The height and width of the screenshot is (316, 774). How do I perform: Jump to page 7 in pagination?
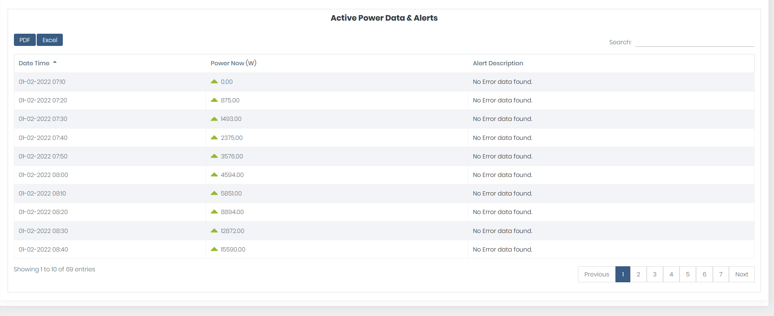pos(721,274)
